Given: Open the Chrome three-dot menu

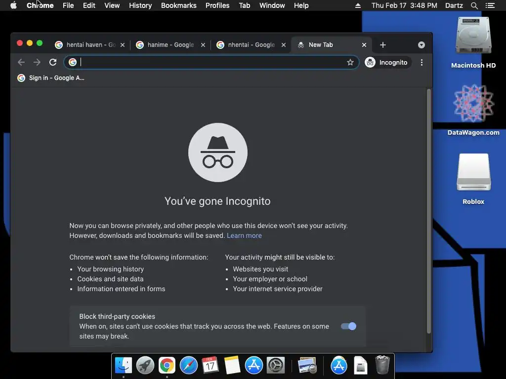Looking at the screenshot, I should click(422, 62).
